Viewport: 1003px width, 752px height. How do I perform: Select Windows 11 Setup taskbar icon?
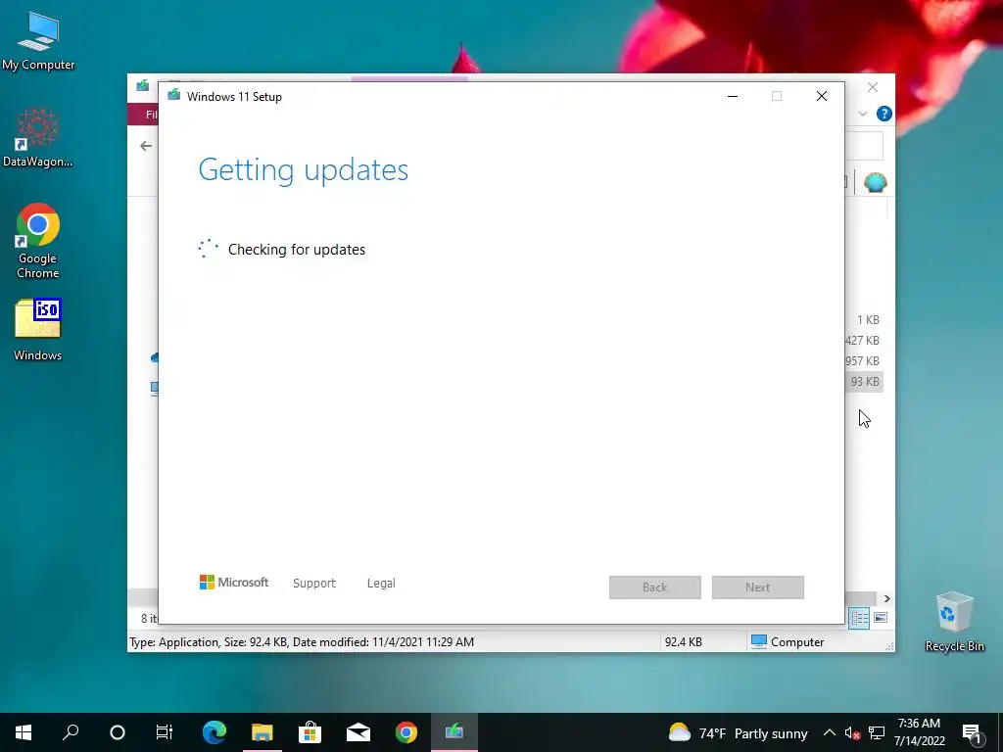click(x=454, y=732)
